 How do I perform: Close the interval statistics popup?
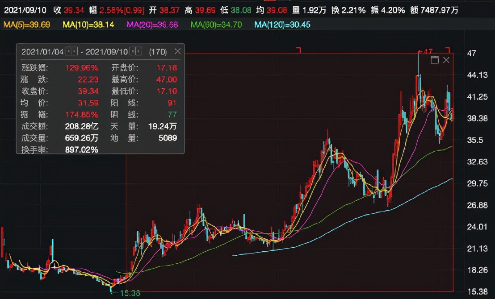click(x=177, y=51)
